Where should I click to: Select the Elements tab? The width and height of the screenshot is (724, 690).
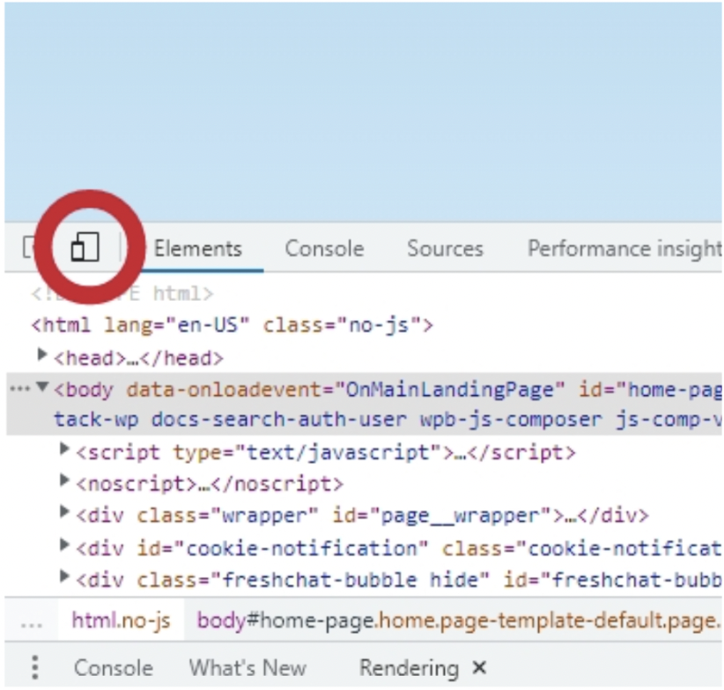point(197,248)
